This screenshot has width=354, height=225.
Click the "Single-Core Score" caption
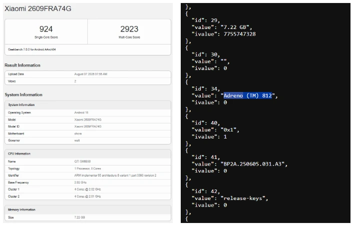click(46, 37)
